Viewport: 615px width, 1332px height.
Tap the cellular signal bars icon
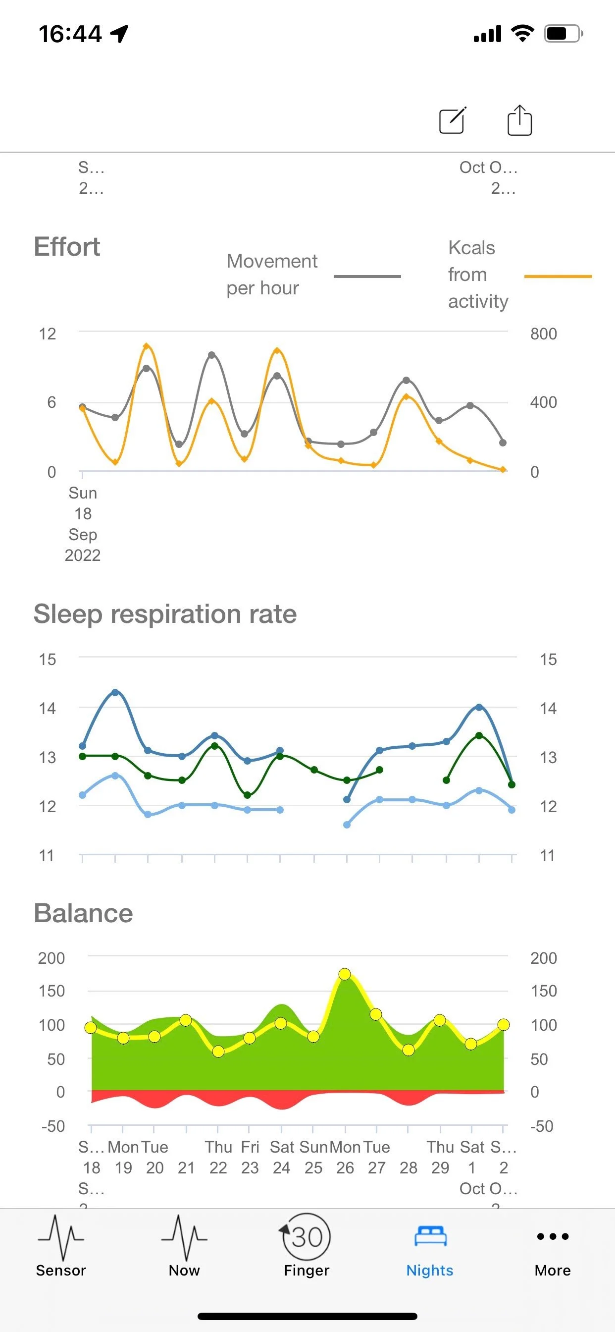point(487,34)
